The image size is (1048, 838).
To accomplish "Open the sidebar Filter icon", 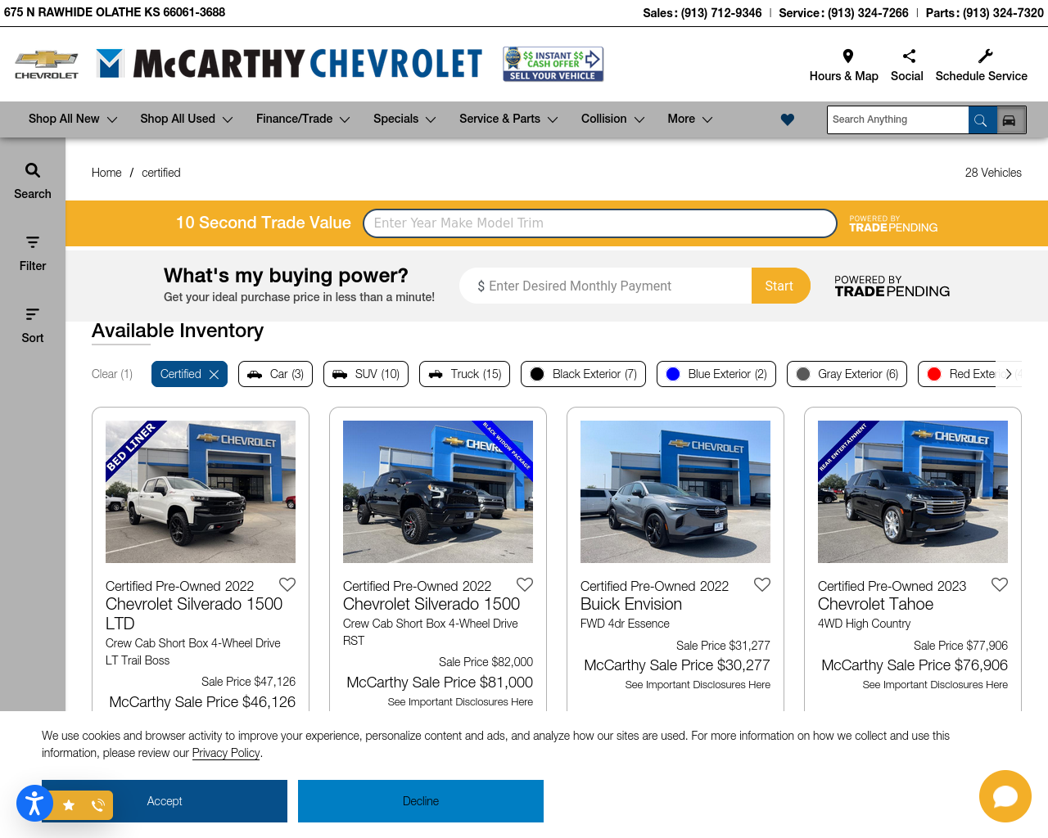I will point(33,242).
